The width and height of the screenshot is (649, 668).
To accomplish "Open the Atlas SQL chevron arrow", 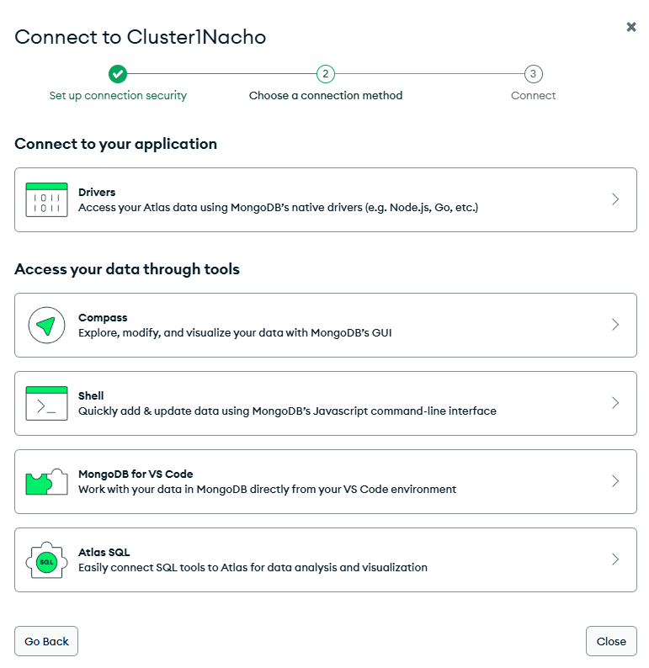I will pyautogui.click(x=615, y=559).
